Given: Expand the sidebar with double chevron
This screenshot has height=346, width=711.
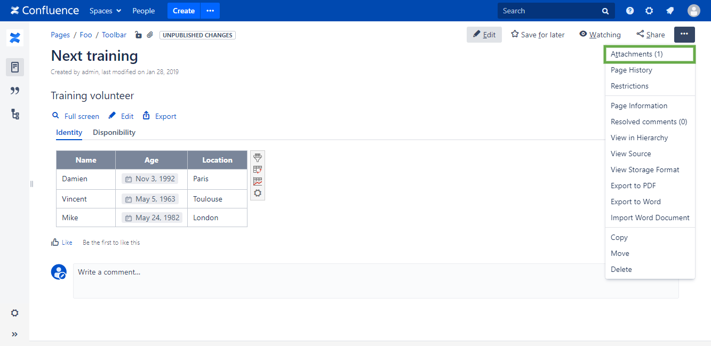Looking at the screenshot, I should tap(14, 334).
